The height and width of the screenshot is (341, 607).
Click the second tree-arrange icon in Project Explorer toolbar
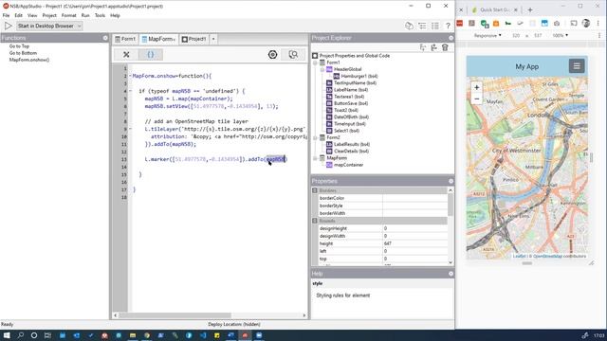[x=434, y=47]
